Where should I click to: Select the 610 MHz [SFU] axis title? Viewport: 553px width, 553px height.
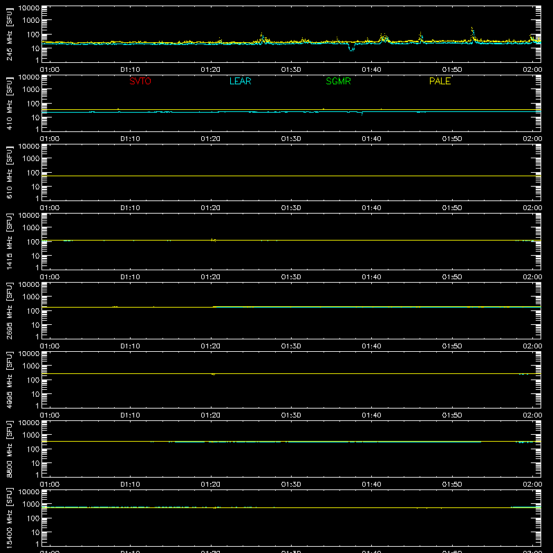(x=9, y=172)
